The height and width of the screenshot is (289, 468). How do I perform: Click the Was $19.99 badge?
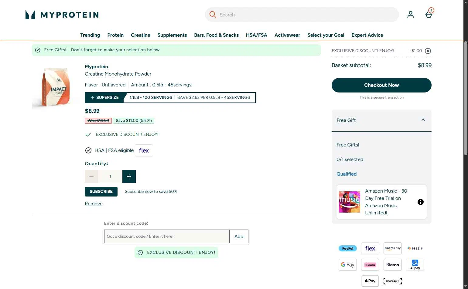click(x=98, y=121)
